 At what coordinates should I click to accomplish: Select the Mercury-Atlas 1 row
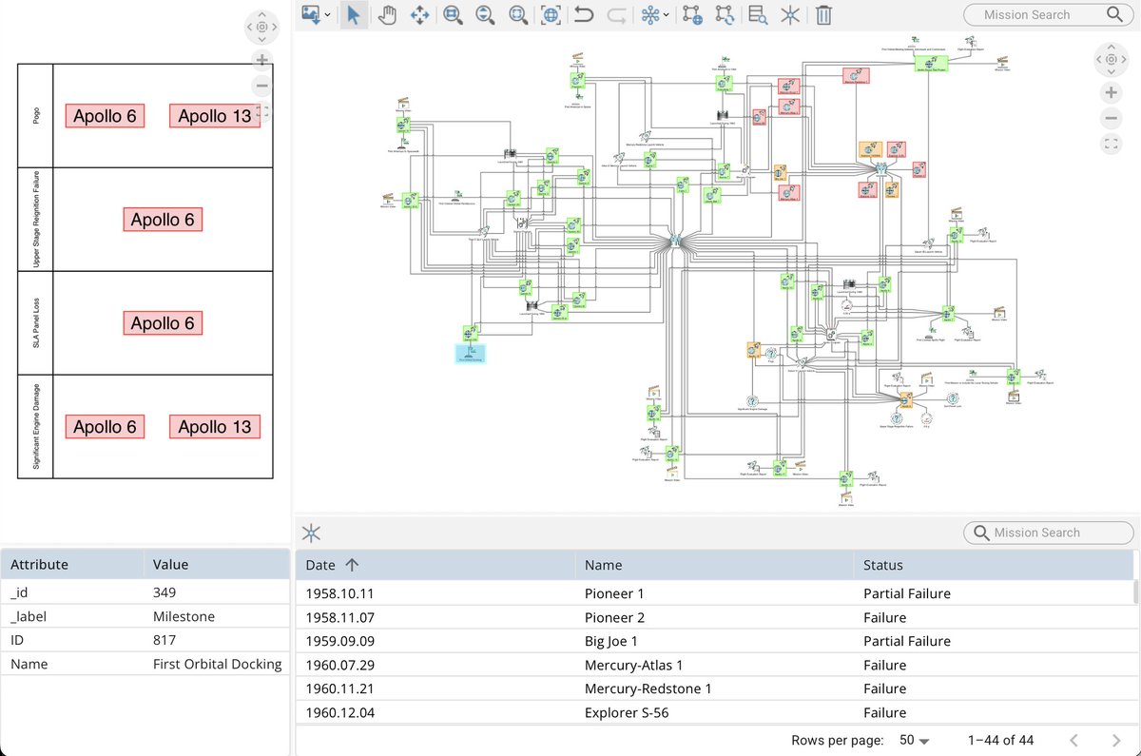coord(715,665)
